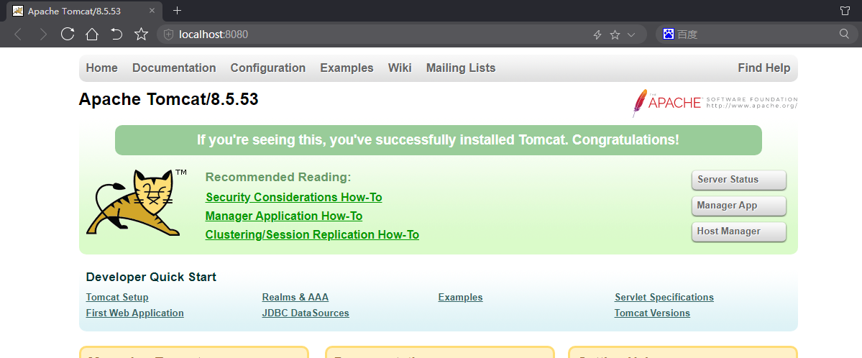This screenshot has width=862, height=358.
Task: Expand the address bar dropdown chevron
Action: [631, 35]
